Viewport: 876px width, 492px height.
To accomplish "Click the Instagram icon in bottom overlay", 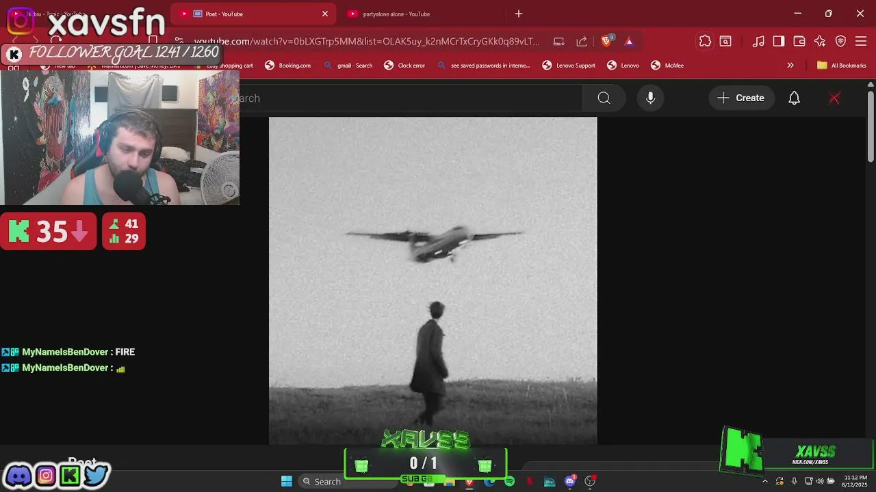I will pyautogui.click(x=45, y=475).
